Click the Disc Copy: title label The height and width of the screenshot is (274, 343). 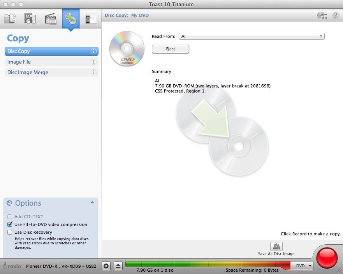116,15
